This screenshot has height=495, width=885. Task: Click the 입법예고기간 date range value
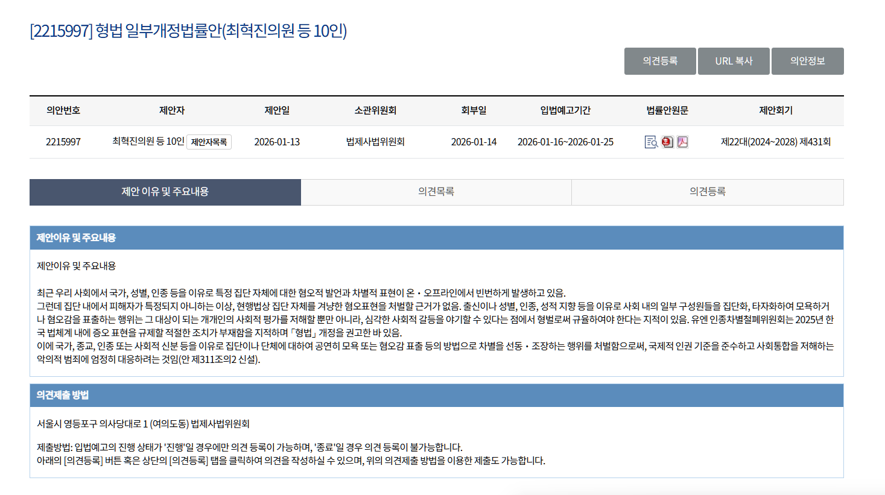[565, 142]
